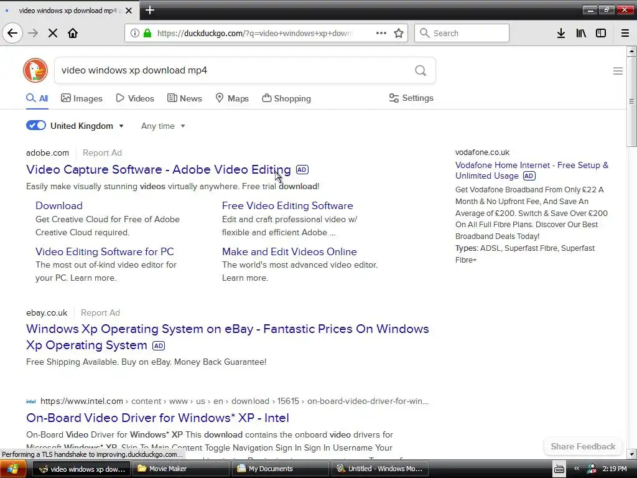Click the Firefox toolbar Search box
The width and height of the screenshot is (637, 478).
(x=462, y=33)
